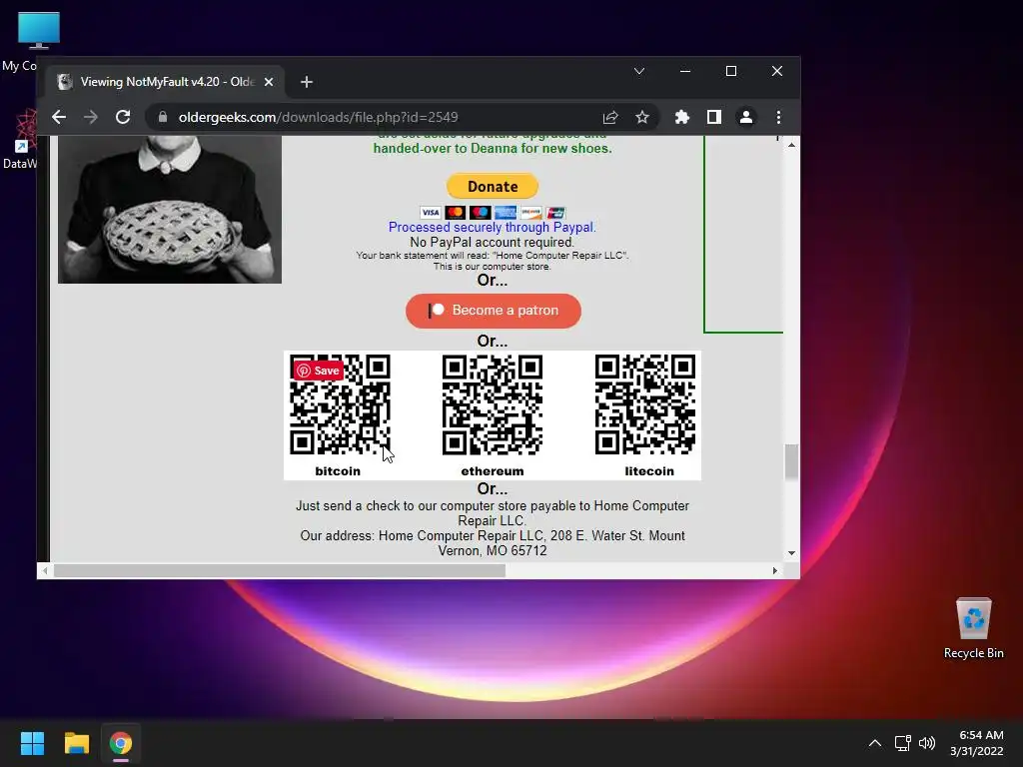Click the UnionPay card logo

pos(555,213)
